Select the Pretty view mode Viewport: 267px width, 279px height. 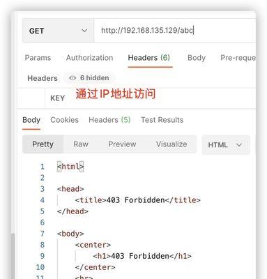point(43,144)
